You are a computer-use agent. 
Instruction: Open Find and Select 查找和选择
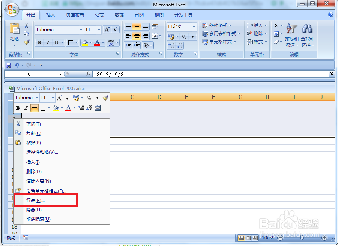[x=308, y=36]
